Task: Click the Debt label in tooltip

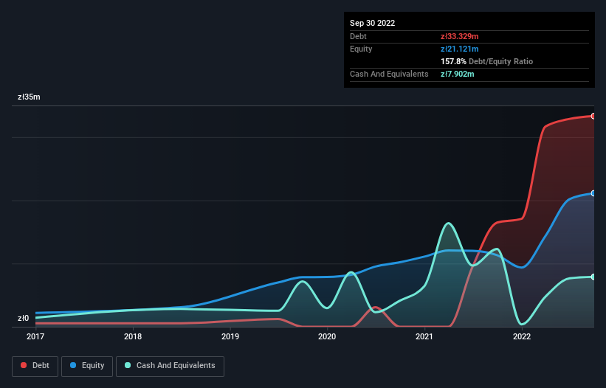Action: 358,36
